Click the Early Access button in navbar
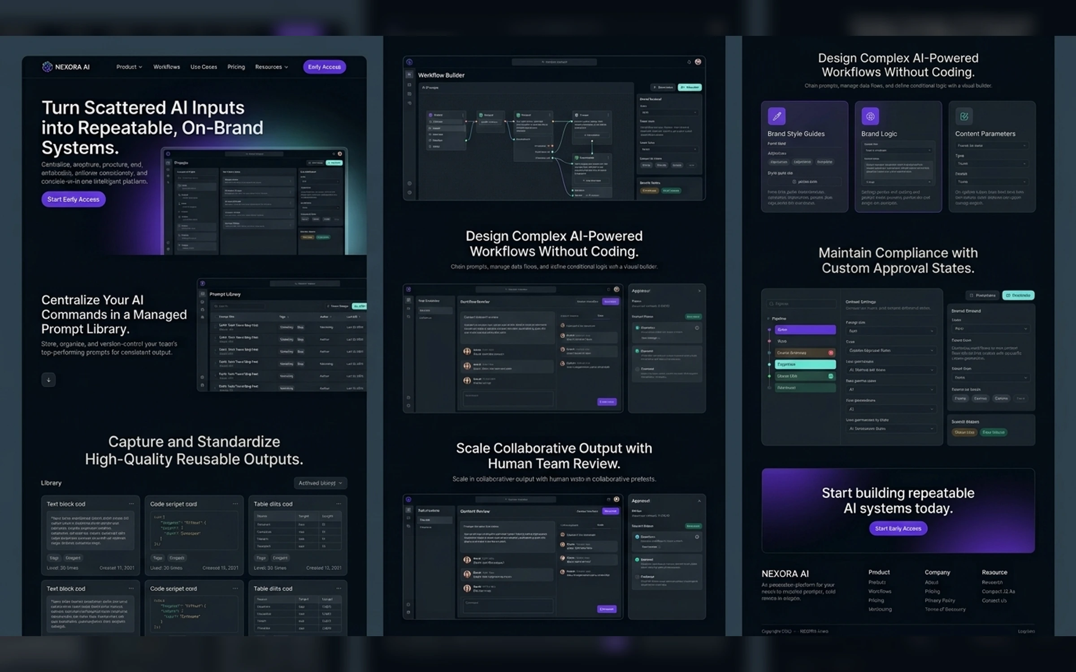The height and width of the screenshot is (672, 1076). 325,67
